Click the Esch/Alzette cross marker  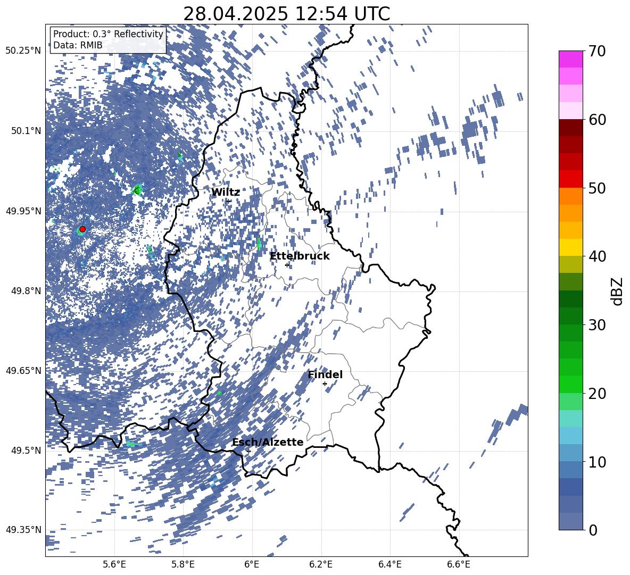point(248,451)
